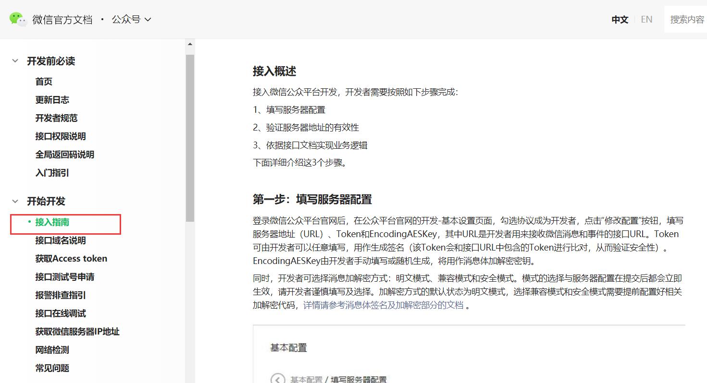
Task: Open 更新日志 in the sidebar
Action: click(52, 100)
